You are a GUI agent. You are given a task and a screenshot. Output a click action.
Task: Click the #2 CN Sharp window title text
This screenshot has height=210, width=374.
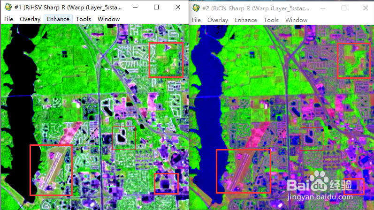(x=256, y=8)
